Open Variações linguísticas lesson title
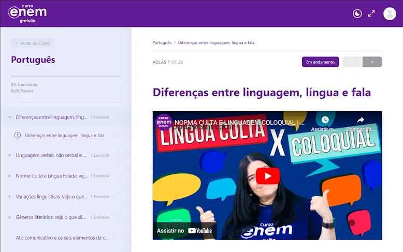Image resolution: width=403 pixels, height=252 pixels. (x=52, y=197)
